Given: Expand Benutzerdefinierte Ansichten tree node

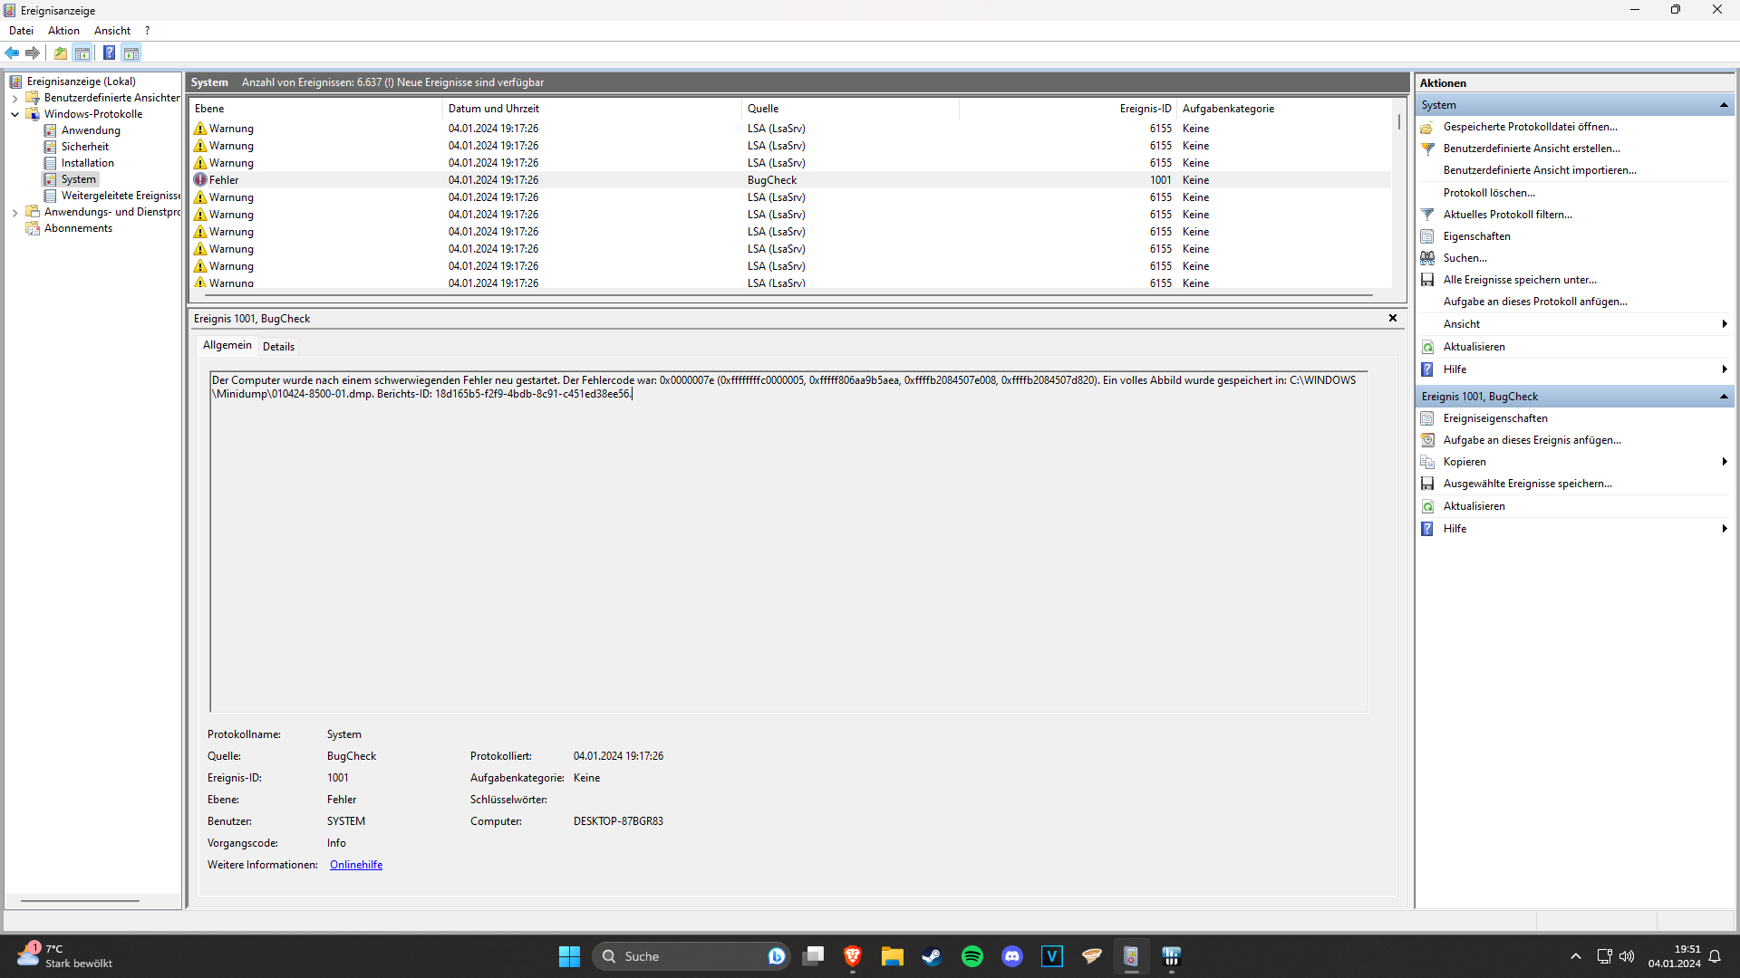Looking at the screenshot, I should tap(14, 98).
